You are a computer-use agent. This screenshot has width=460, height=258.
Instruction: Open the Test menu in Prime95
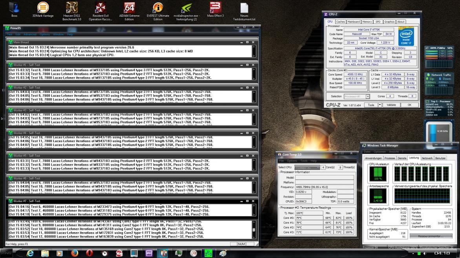pos(9,34)
